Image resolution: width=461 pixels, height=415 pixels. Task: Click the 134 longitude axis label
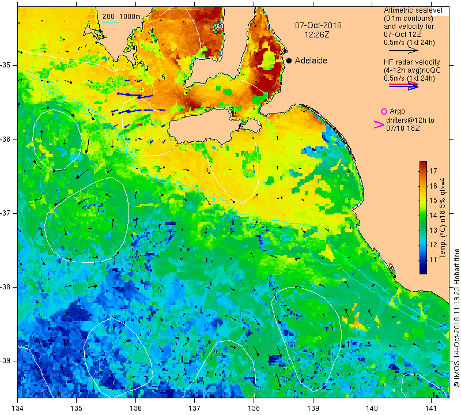(18, 409)
